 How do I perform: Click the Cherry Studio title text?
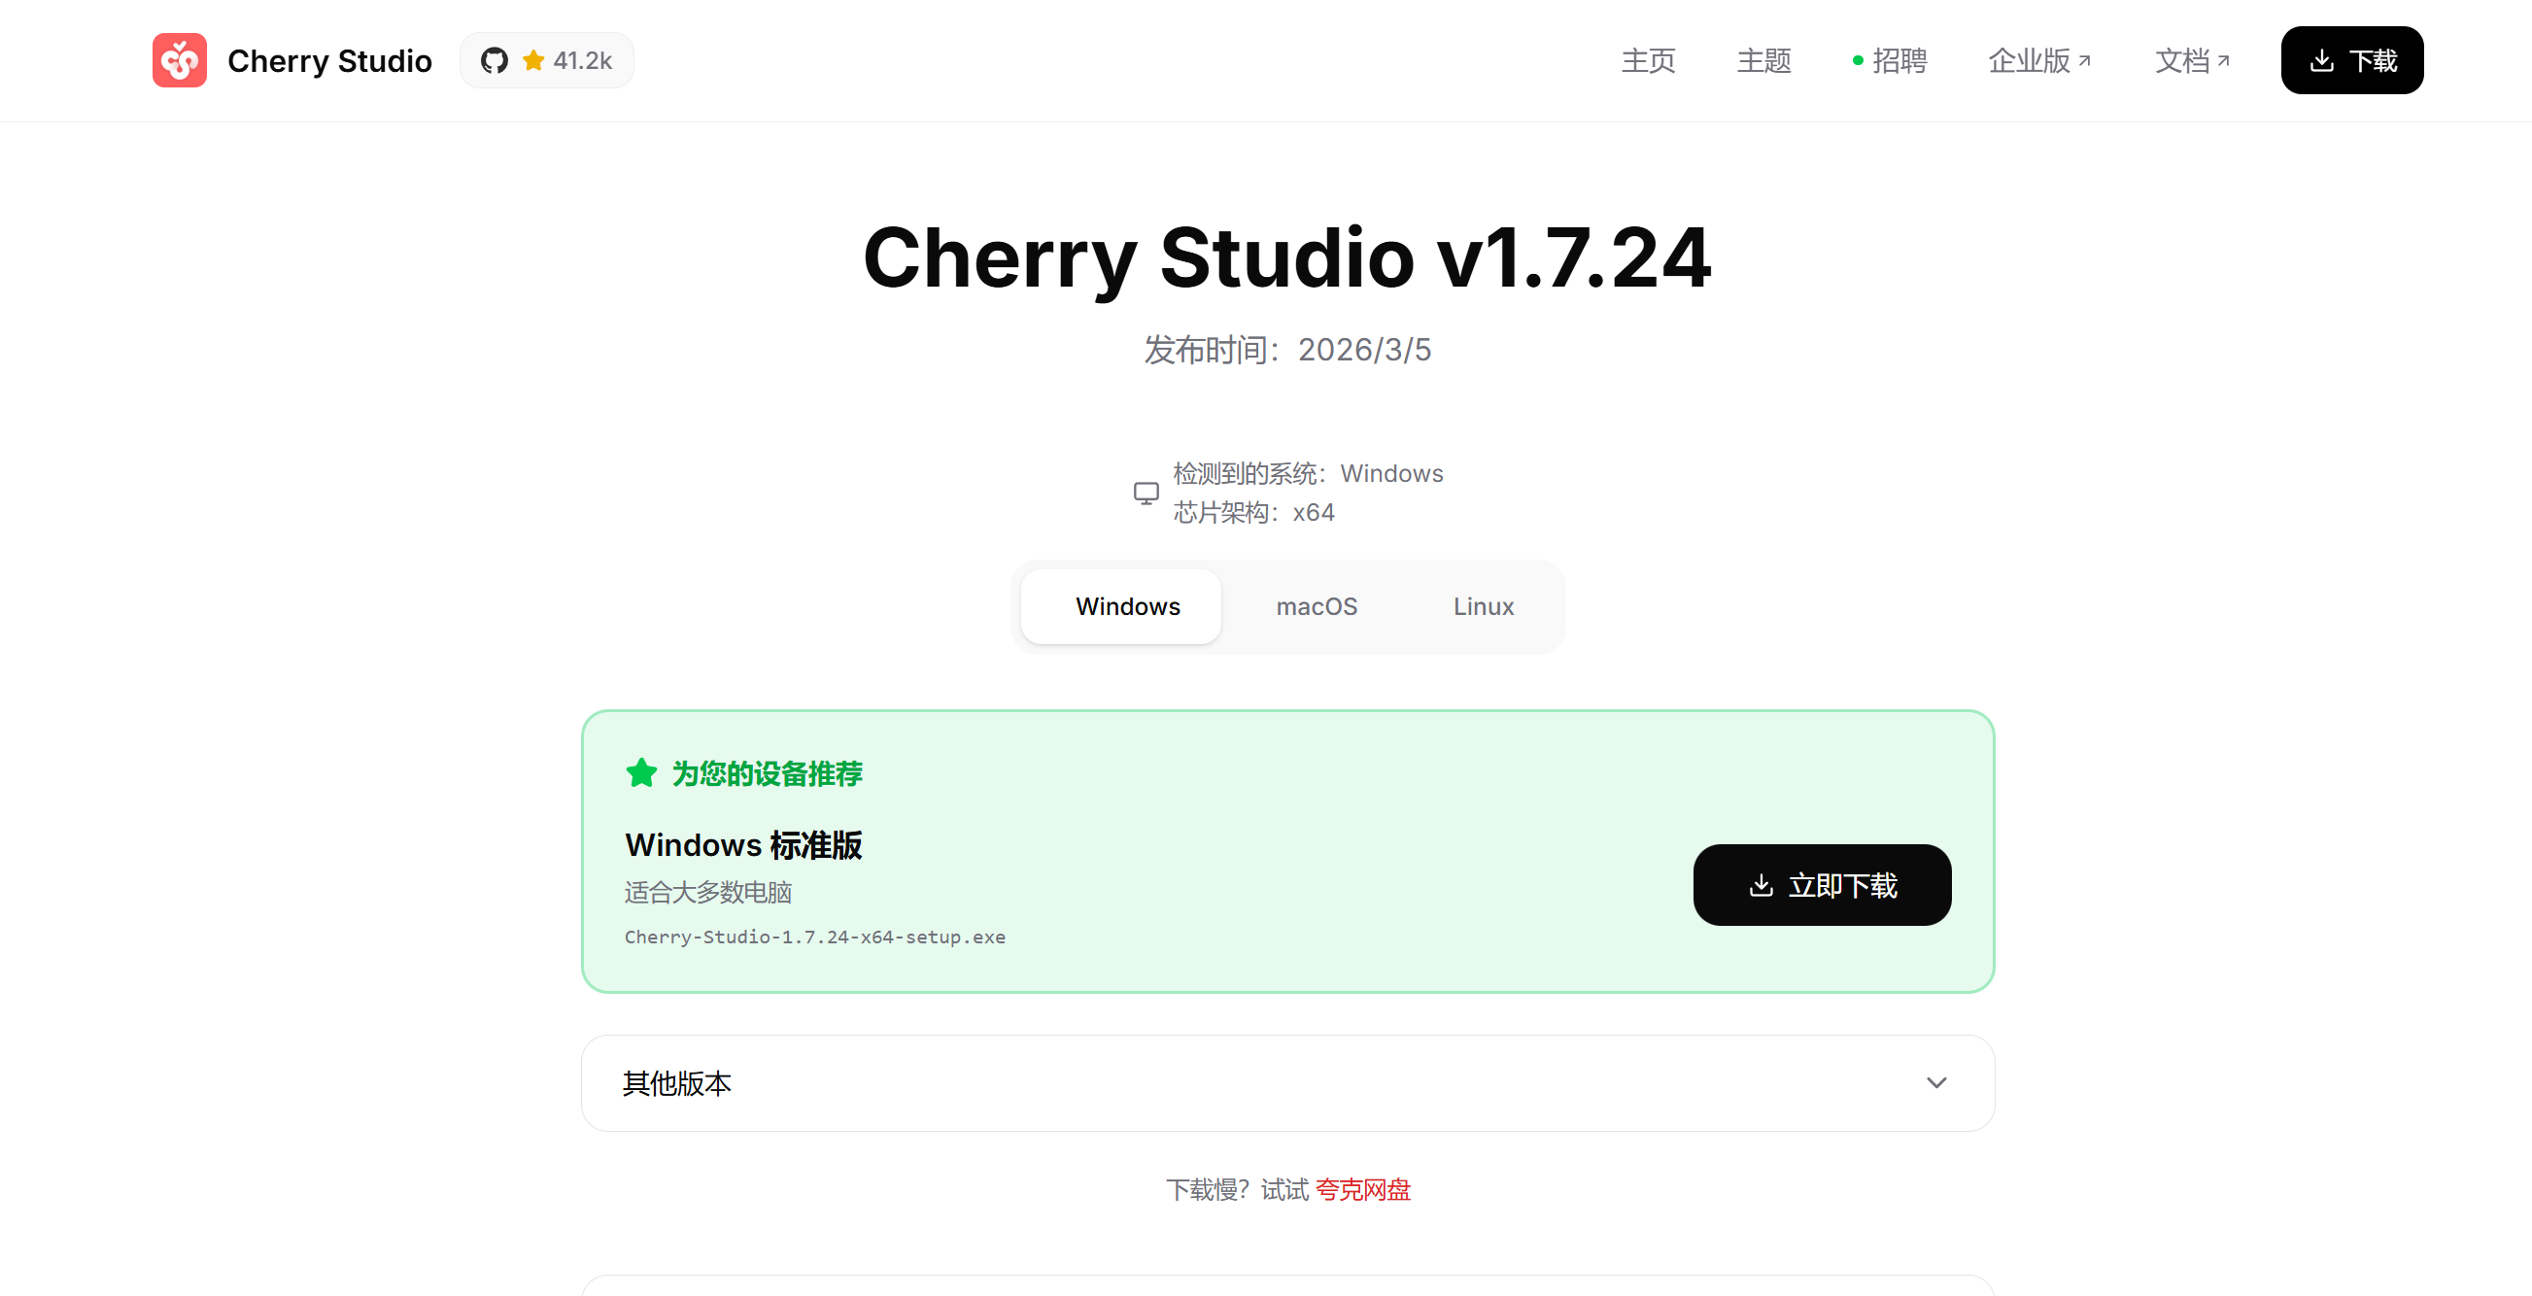point(329,61)
